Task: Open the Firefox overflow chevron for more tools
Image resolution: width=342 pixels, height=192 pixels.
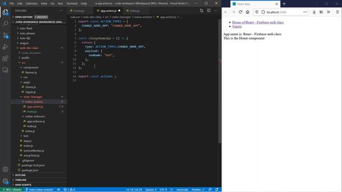Action: (x=329, y=12)
